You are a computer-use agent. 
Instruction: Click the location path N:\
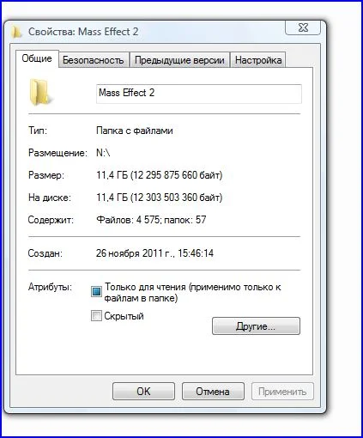(x=103, y=153)
